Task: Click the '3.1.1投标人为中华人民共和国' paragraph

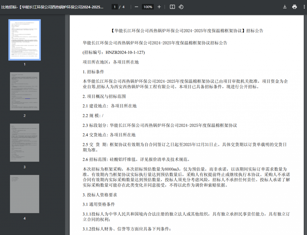Action: coord(186,217)
